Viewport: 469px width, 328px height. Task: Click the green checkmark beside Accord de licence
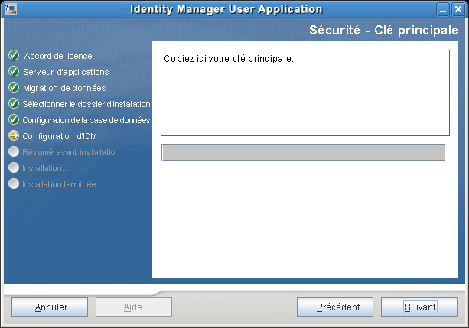pos(13,56)
